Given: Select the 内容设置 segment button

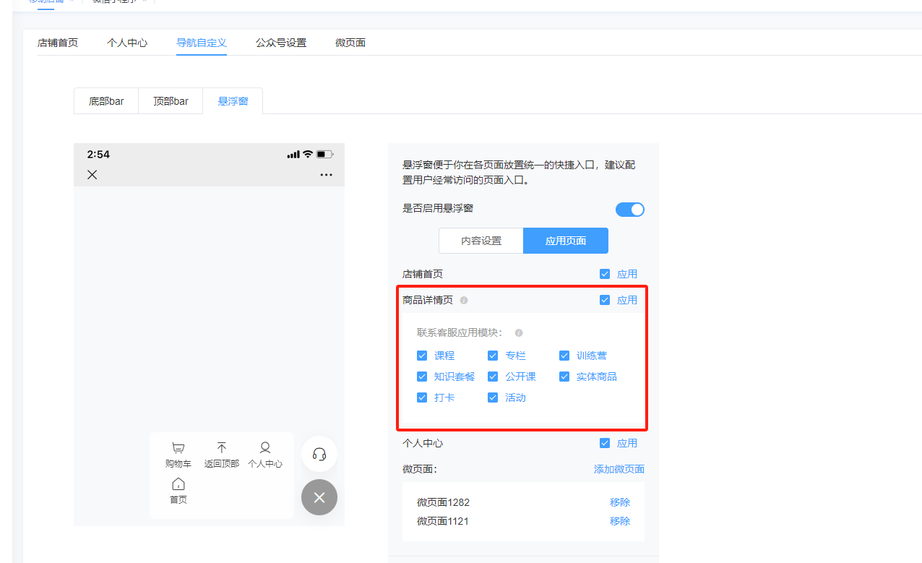Looking at the screenshot, I should click(x=481, y=241).
